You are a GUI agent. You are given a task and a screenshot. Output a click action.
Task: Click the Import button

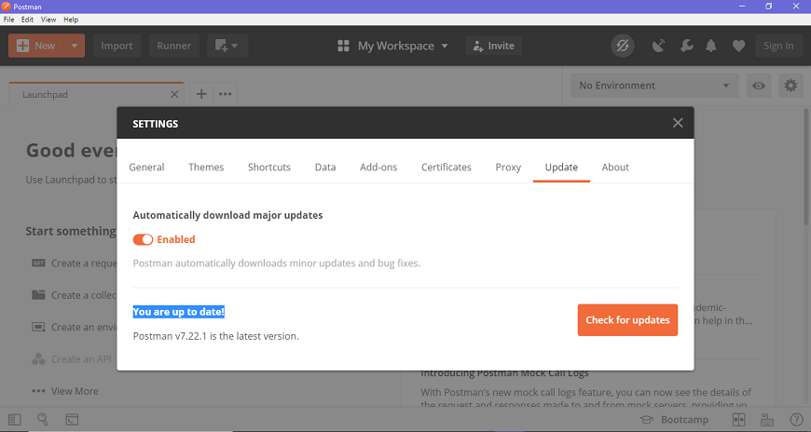pyautogui.click(x=117, y=46)
